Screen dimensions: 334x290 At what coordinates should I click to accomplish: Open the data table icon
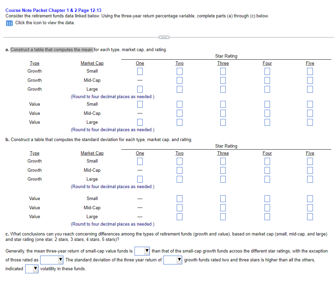(9, 23)
